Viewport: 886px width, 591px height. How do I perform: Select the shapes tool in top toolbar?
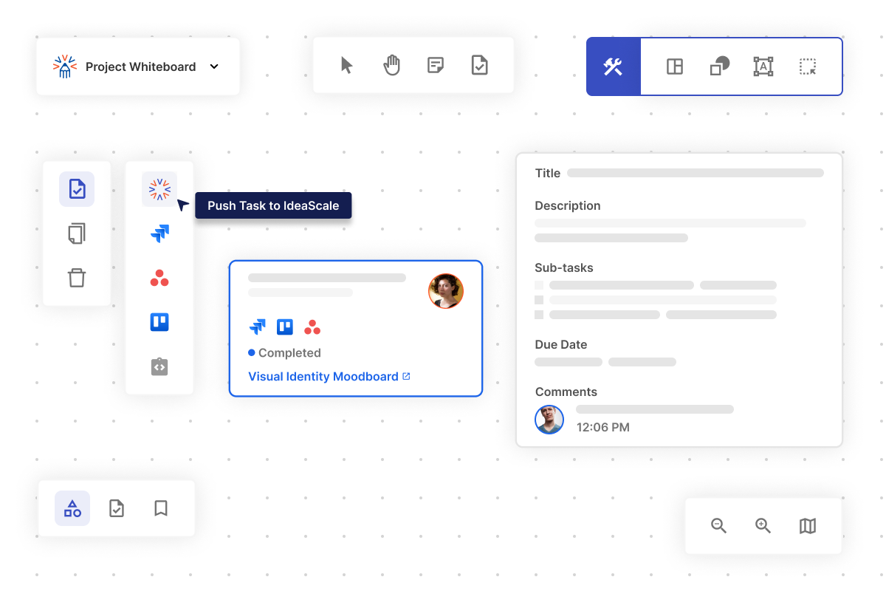(719, 66)
